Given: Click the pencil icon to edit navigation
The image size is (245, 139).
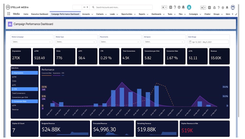Looking at the screenshot, I should (x=236, y=14).
